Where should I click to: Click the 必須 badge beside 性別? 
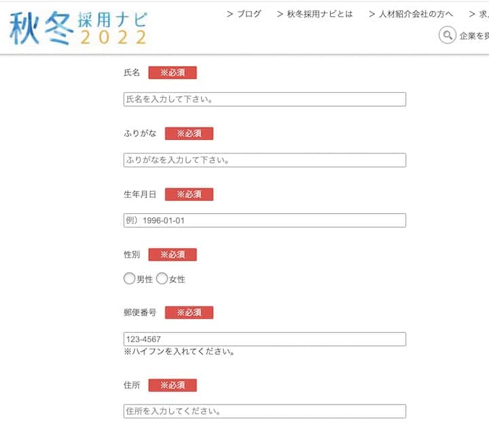pos(173,255)
